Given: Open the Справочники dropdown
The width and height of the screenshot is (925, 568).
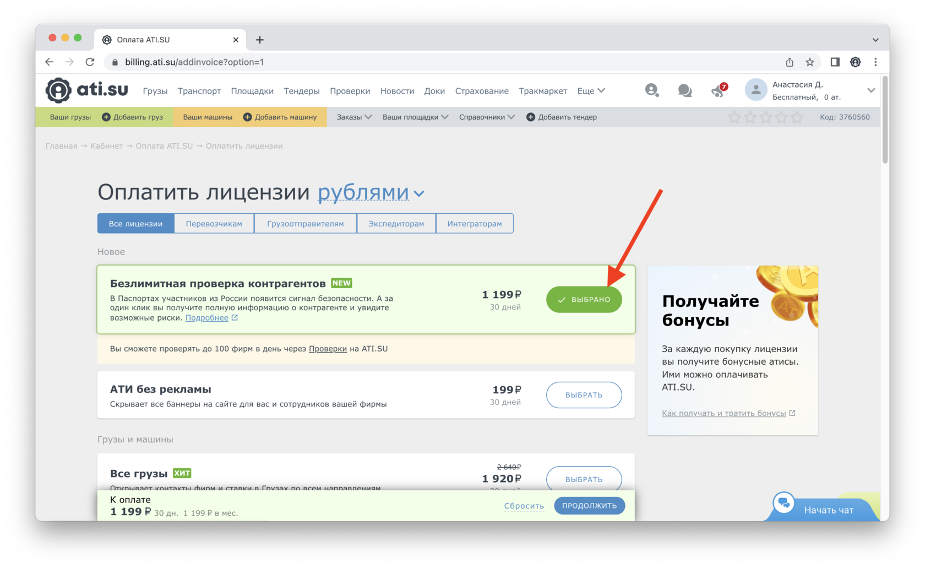Looking at the screenshot, I should (487, 117).
